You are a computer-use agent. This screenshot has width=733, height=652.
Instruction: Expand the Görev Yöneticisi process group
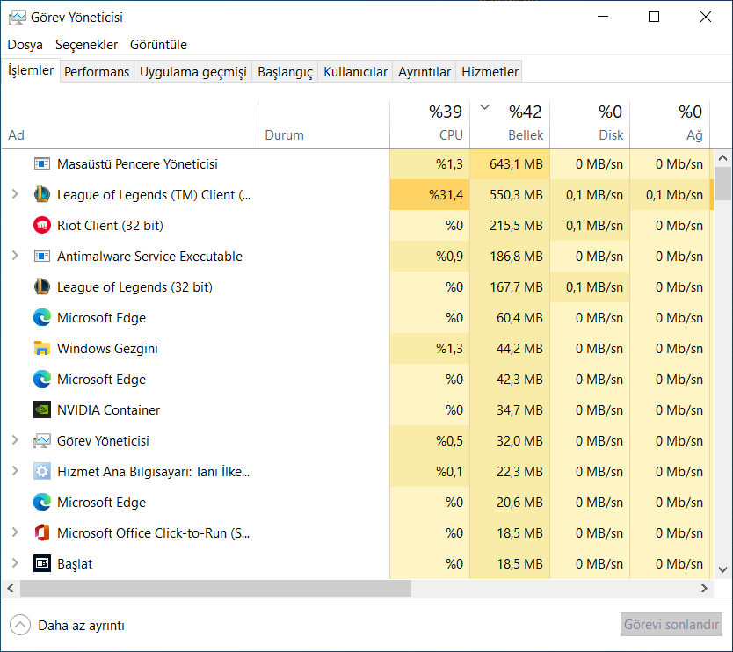coord(15,440)
